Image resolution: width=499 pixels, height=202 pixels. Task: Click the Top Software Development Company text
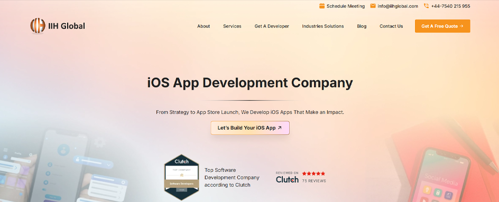[x=232, y=178]
